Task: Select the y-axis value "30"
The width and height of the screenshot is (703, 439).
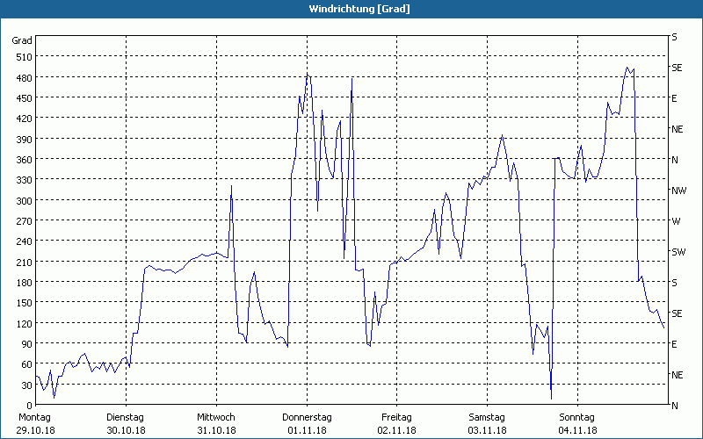Action: (x=27, y=385)
